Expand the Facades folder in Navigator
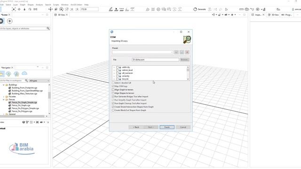301x169 pixels. tap(4, 97)
